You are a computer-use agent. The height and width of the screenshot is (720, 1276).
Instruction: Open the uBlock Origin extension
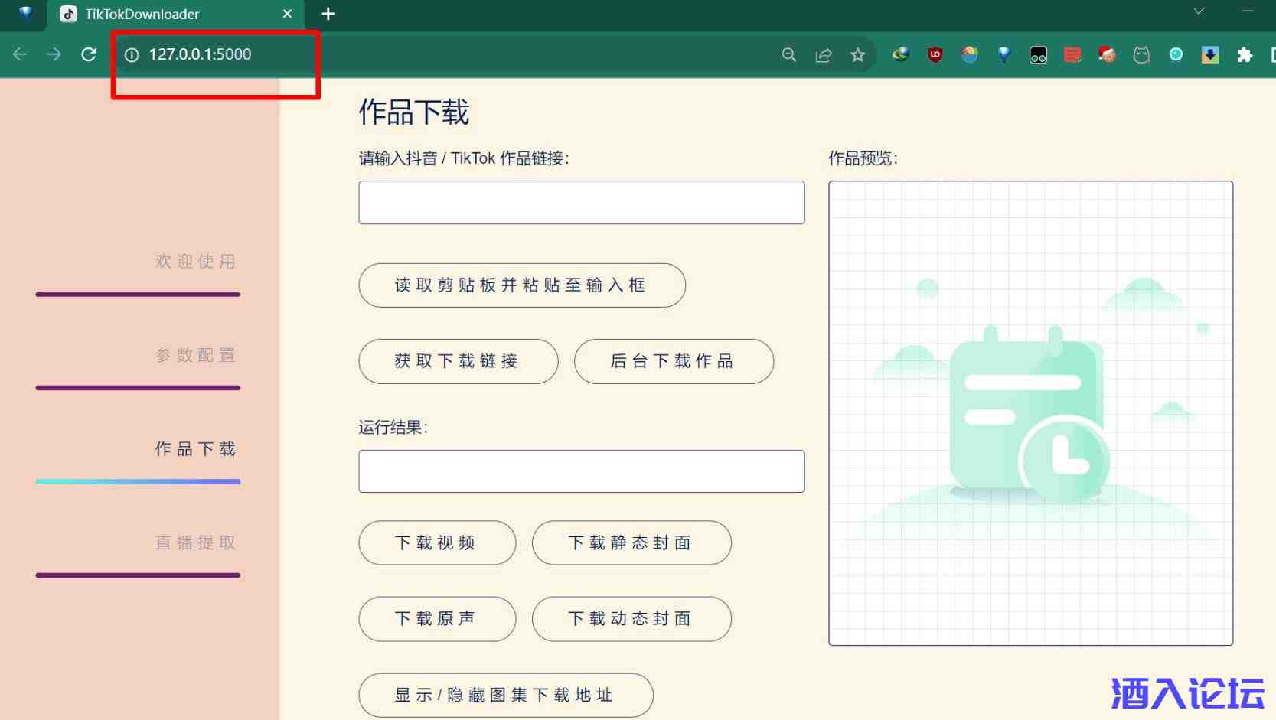point(935,54)
